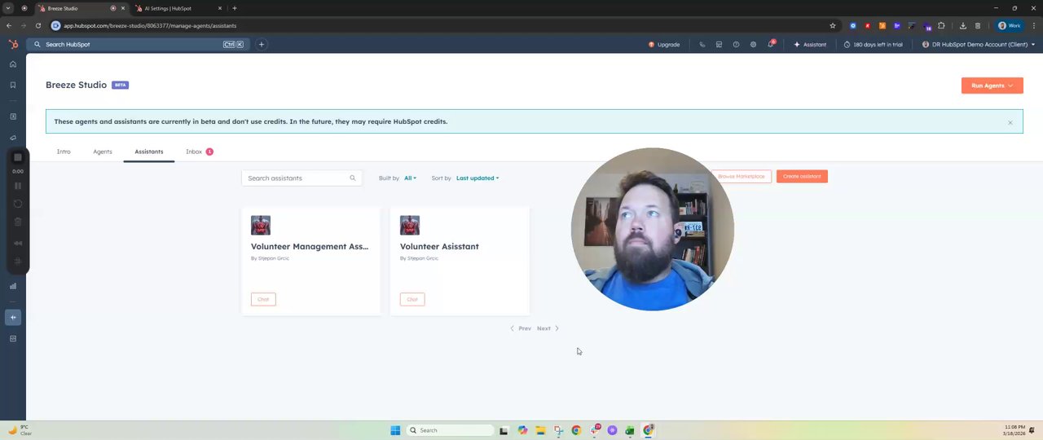Open the notifications bell icon
Viewport: 1043px width, 440px height.
tap(770, 44)
